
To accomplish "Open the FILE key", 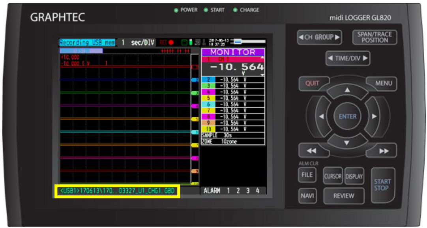I will [307, 175].
